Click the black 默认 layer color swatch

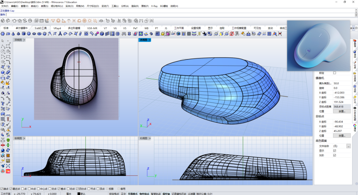pos(79,194)
